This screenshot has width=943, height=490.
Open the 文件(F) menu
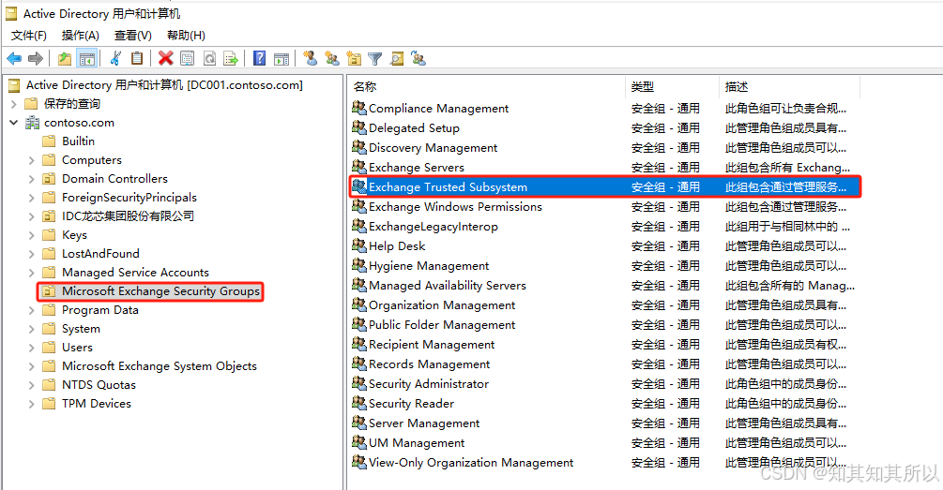click(x=29, y=36)
